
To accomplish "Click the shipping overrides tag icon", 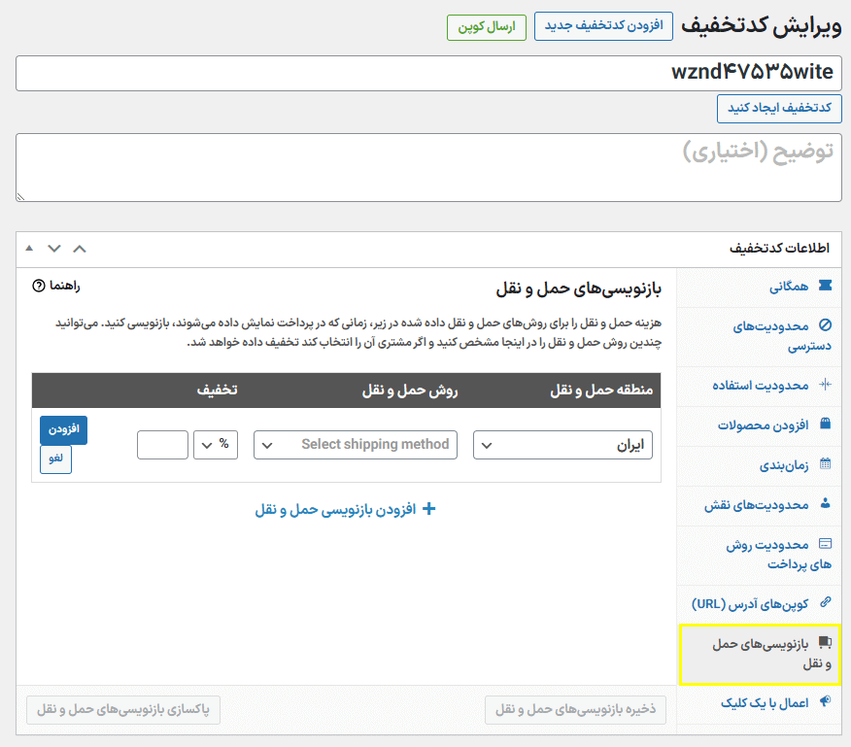I will coord(823,641).
